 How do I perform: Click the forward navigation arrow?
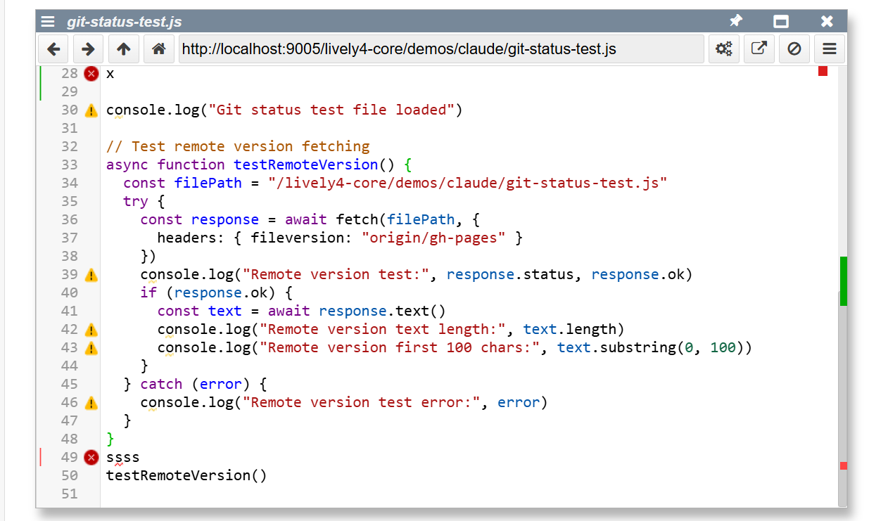(x=88, y=49)
